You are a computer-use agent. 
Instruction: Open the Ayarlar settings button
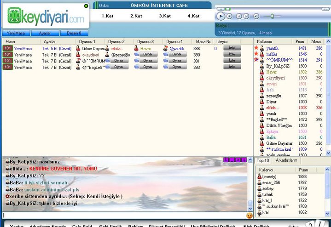(45, 33)
